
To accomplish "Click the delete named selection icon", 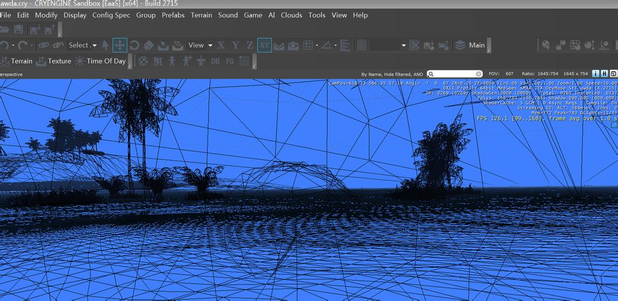I will [414, 45].
